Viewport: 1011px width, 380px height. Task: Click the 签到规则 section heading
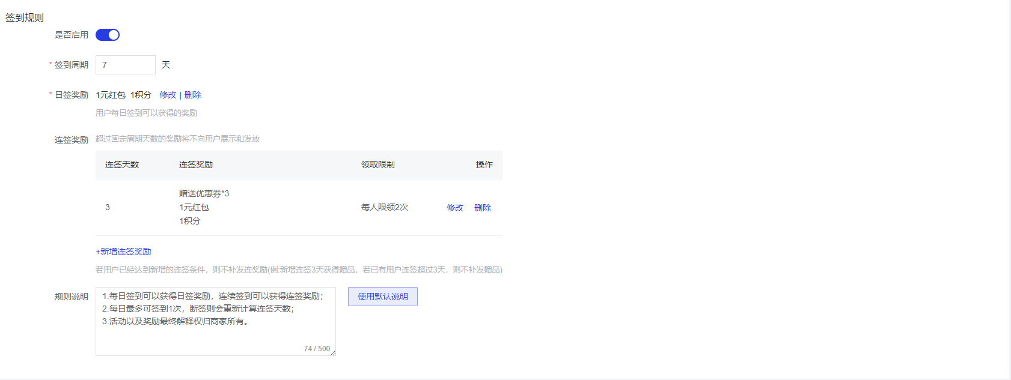point(25,18)
